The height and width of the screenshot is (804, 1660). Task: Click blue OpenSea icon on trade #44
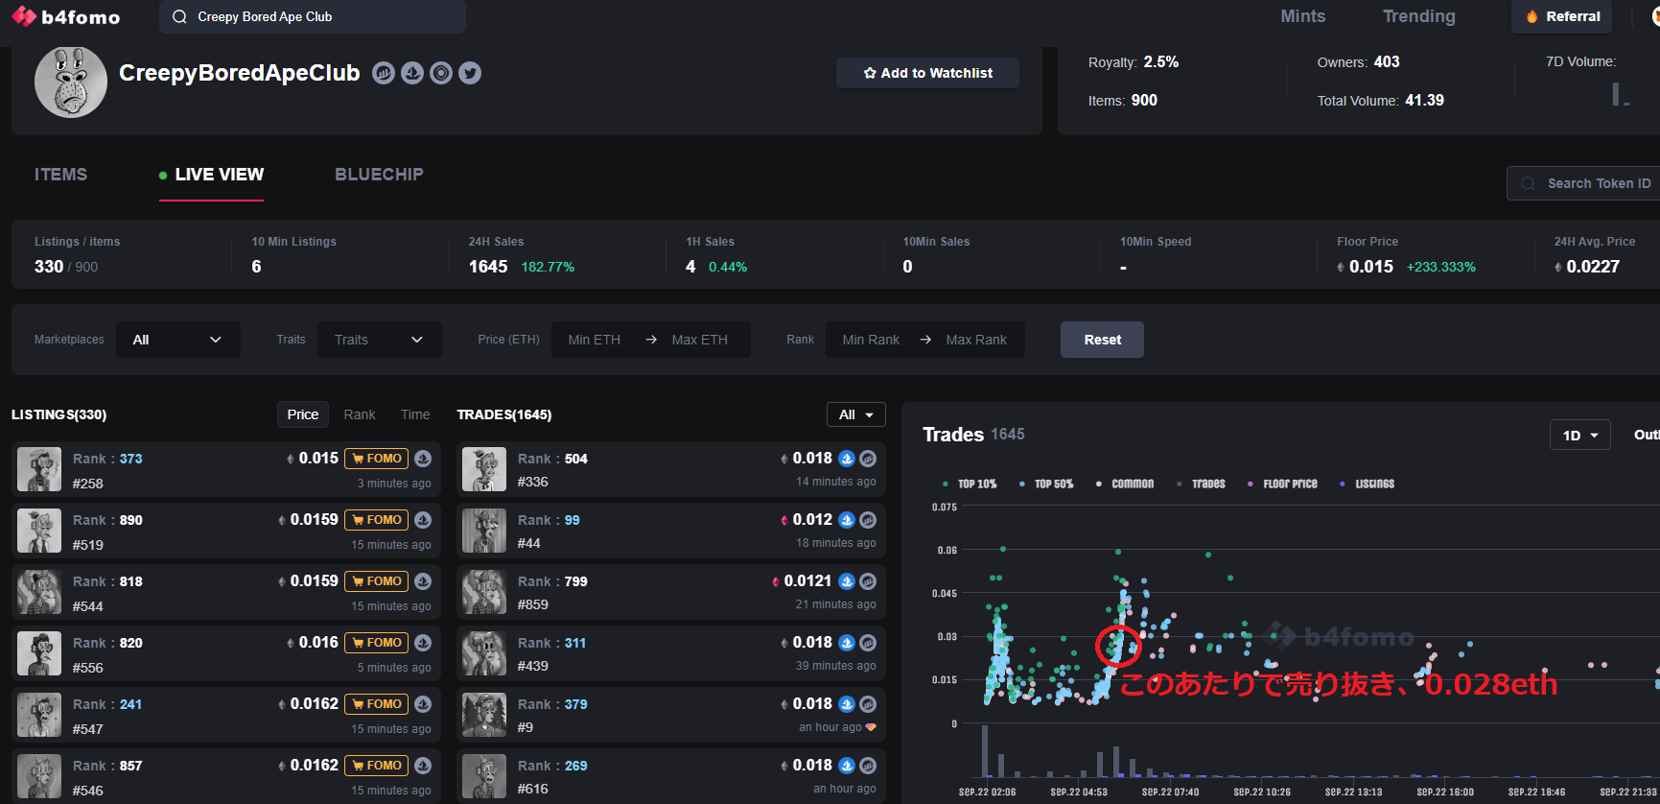pyautogui.click(x=847, y=520)
